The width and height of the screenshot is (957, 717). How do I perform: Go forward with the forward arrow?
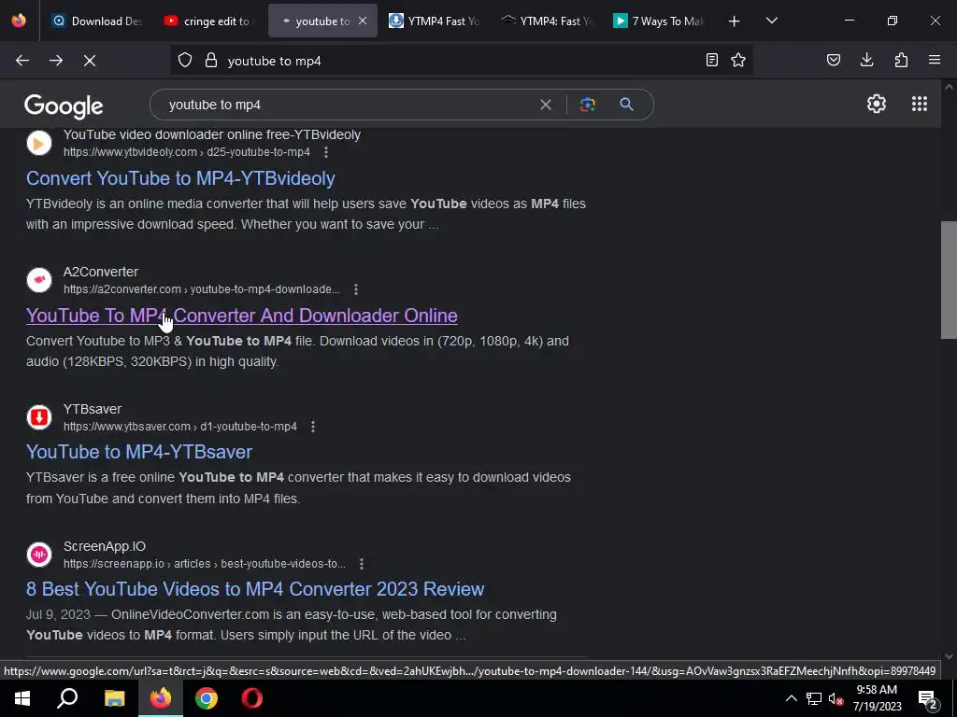pos(56,61)
